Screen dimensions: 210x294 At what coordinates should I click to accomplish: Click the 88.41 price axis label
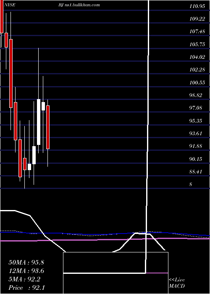point(196,171)
